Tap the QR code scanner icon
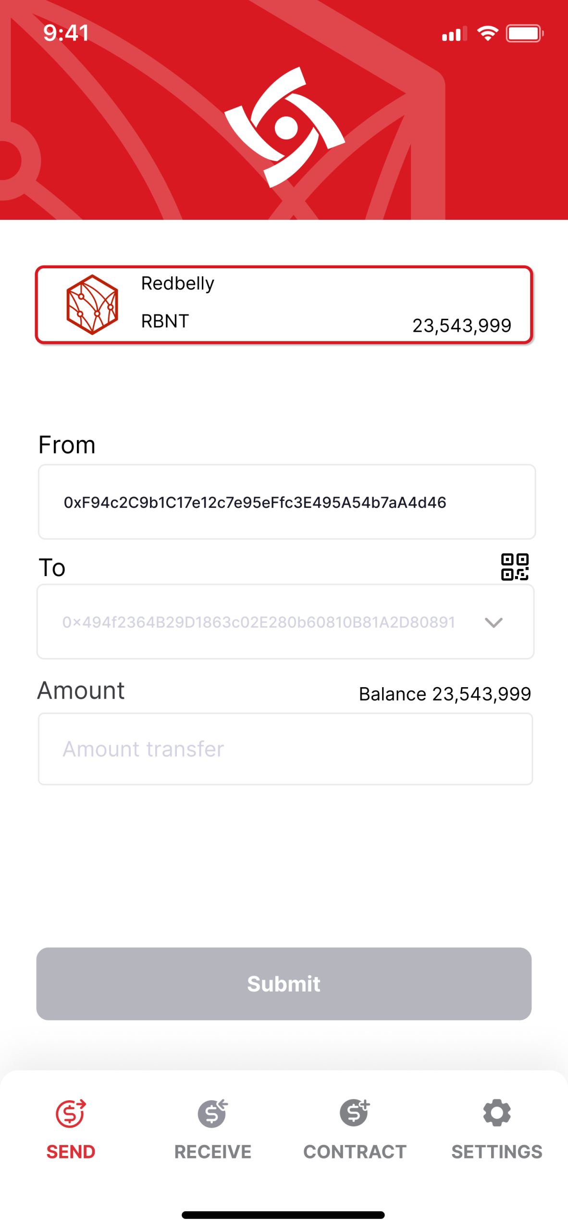 click(515, 566)
